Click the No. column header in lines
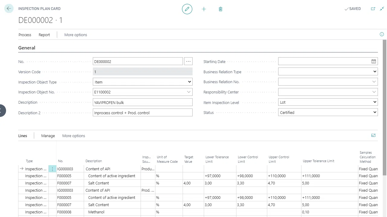 coord(60,161)
